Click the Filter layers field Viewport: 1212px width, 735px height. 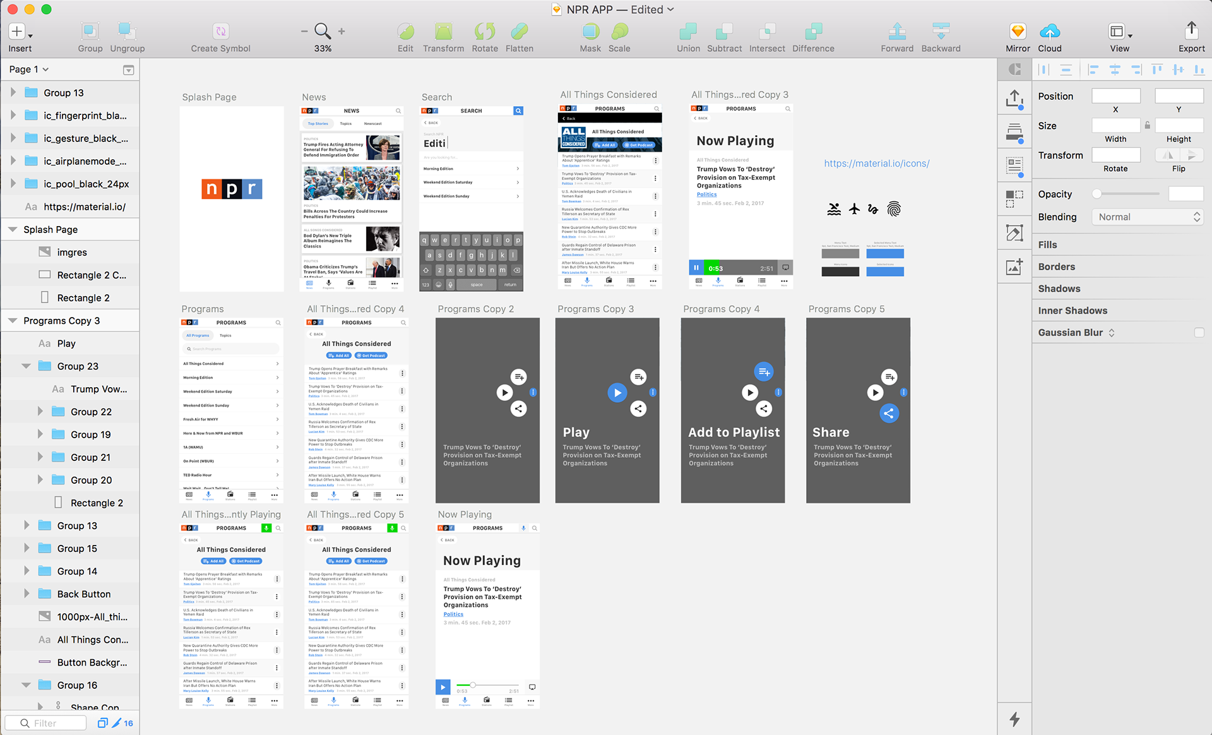[x=45, y=723]
